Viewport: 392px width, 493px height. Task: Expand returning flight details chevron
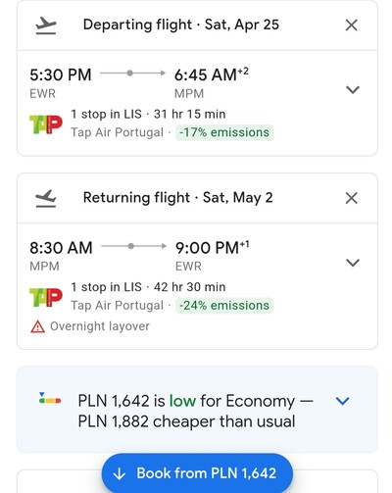point(353,263)
